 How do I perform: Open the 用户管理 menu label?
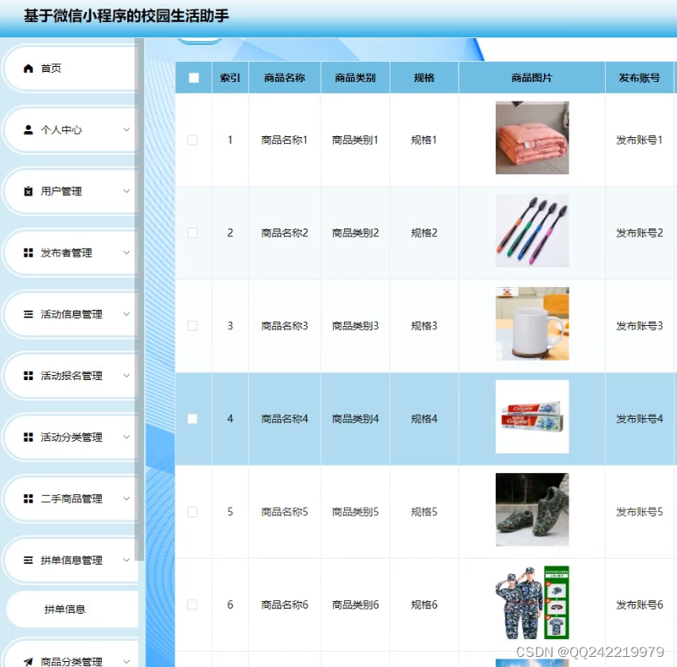pyautogui.click(x=61, y=191)
